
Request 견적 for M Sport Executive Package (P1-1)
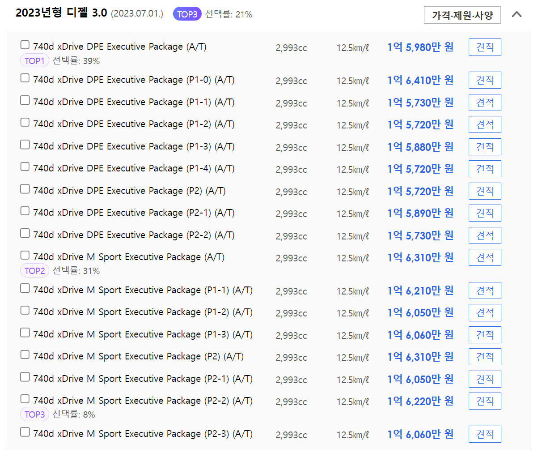485,290
